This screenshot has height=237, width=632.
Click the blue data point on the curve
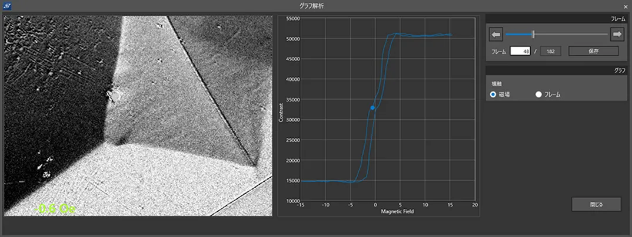pos(372,108)
